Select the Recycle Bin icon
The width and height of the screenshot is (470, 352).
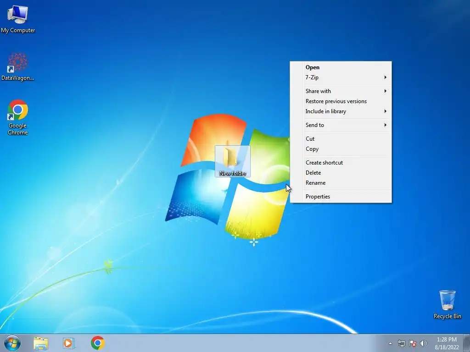tap(447, 304)
